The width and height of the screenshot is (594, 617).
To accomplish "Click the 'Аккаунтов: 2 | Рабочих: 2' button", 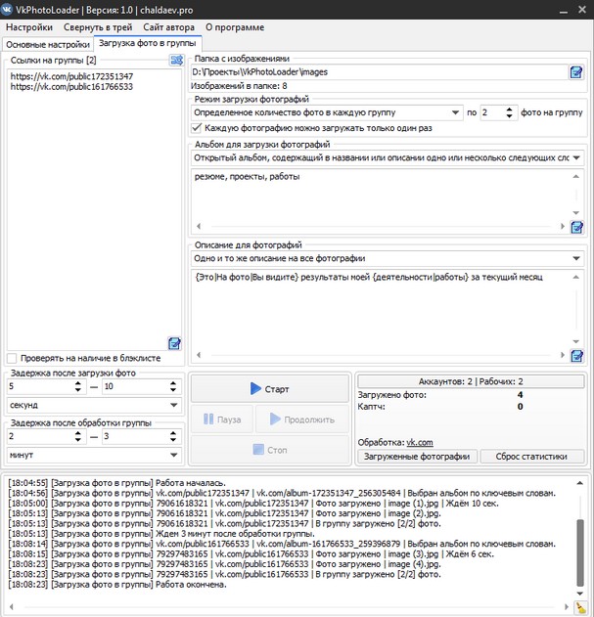I will coord(471,381).
